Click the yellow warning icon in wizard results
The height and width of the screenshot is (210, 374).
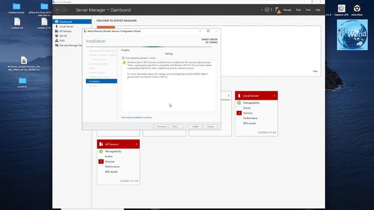click(124, 62)
